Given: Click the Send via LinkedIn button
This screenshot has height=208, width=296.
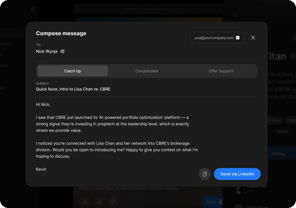Looking at the screenshot, I should pyautogui.click(x=237, y=174).
